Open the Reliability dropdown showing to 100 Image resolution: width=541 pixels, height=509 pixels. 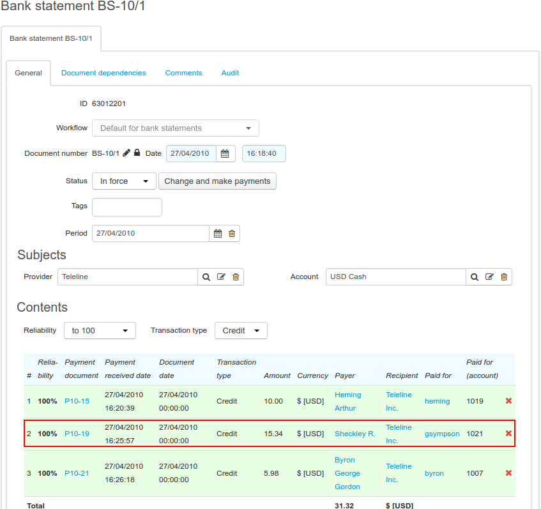(x=100, y=331)
